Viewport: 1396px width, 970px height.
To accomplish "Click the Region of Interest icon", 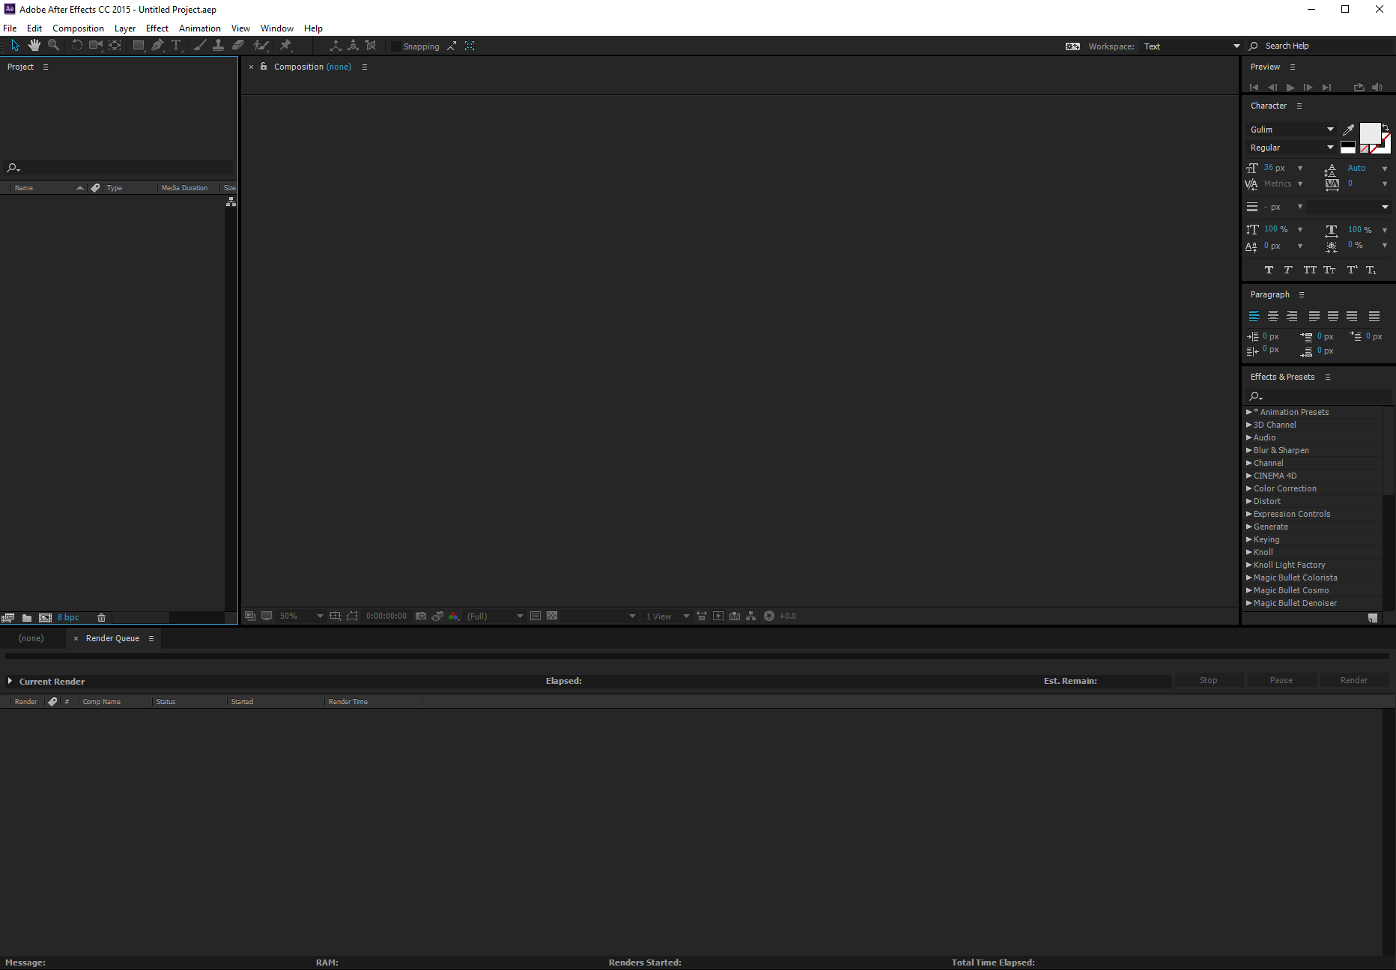I will point(352,616).
